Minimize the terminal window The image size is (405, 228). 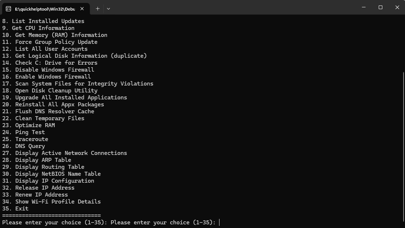[364, 7]
